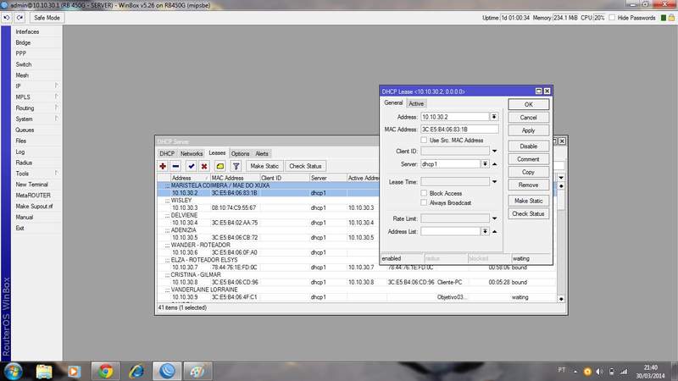Click the blue checkmark enable icon
678x381 pixels.
coord(192,166)
